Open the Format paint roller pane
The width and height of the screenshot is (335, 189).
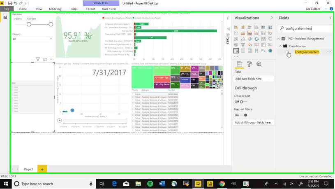click(249, 64)
